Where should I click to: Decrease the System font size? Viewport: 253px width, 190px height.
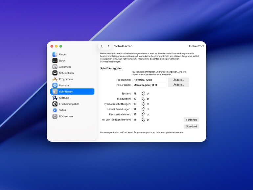coord(143,95)
